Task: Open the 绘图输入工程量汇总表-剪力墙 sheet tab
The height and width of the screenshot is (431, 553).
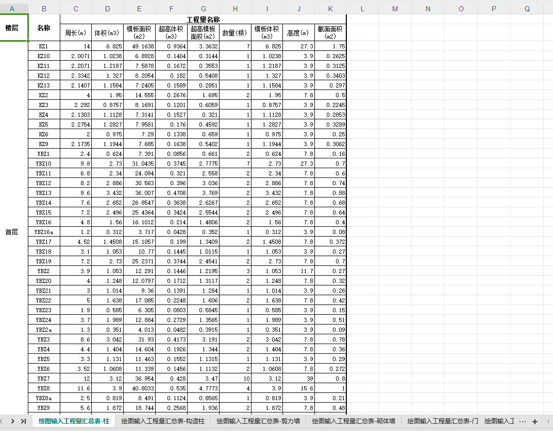Action: tap(258, 421)
